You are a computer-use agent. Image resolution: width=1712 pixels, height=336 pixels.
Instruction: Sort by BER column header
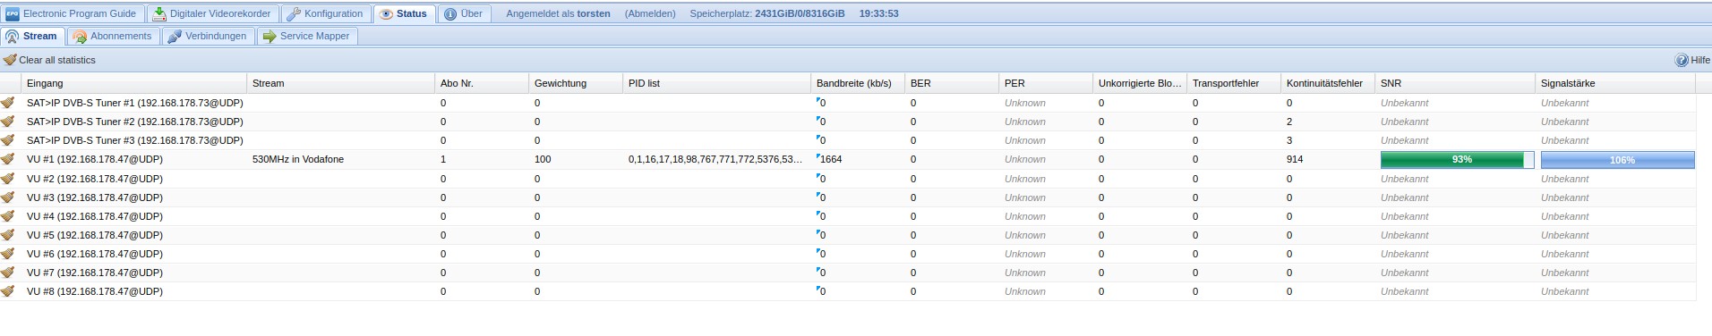(952, 83)
